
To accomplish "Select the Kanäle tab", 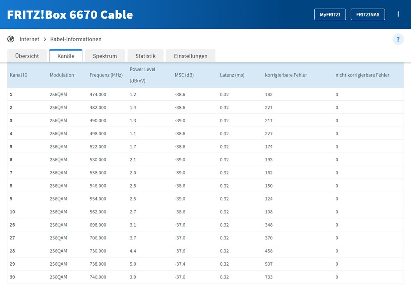I will coord(66,56).
